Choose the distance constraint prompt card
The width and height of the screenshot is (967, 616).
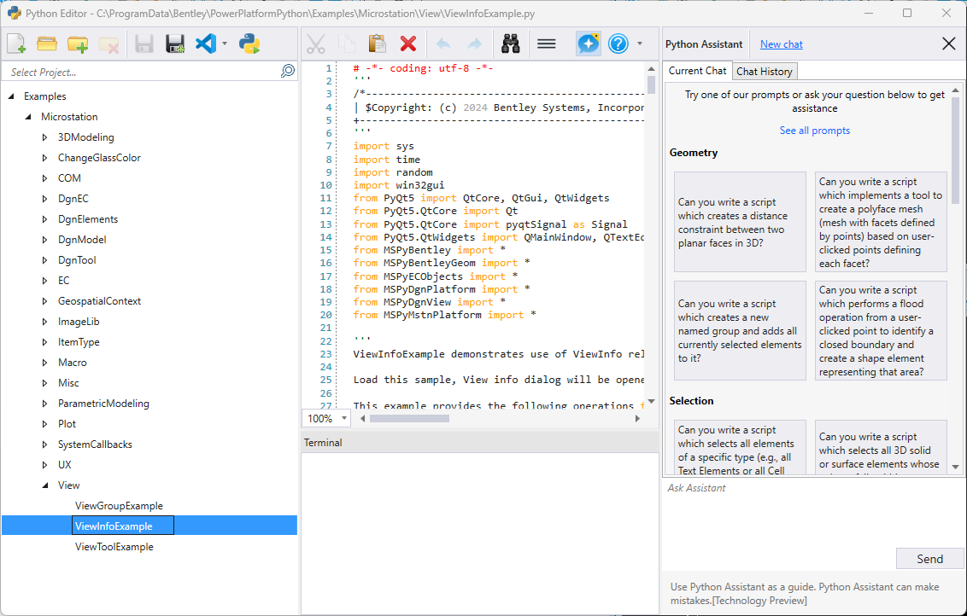[740, 222]
